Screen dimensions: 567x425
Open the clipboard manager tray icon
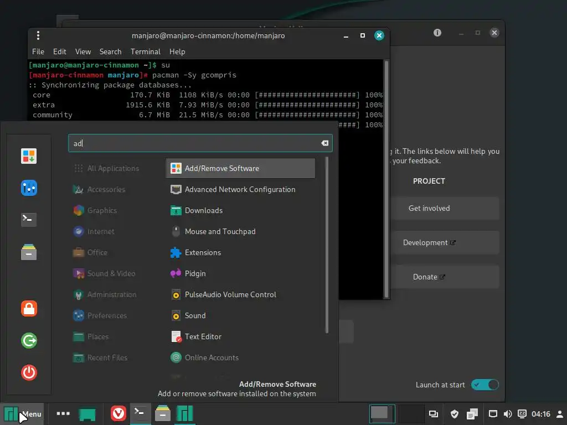(472, 414)
